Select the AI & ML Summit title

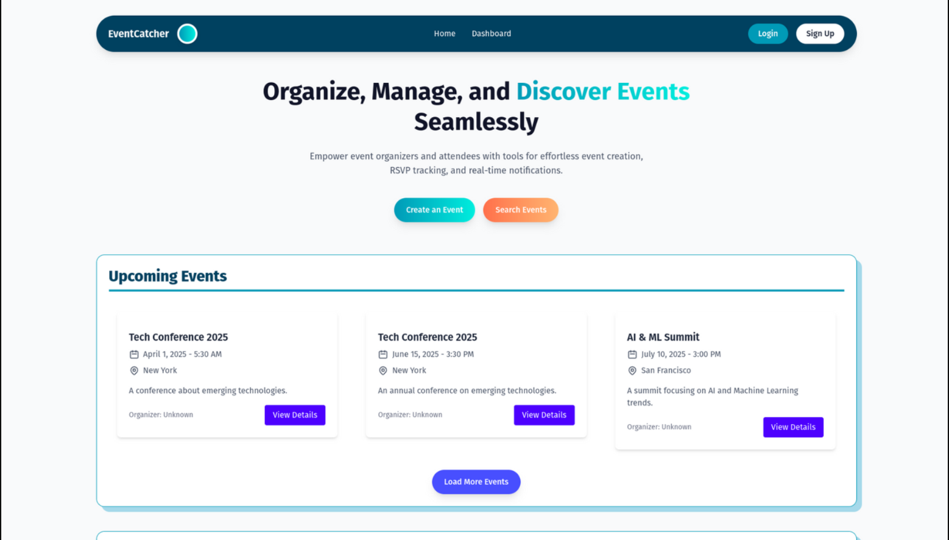coord(663,337)
